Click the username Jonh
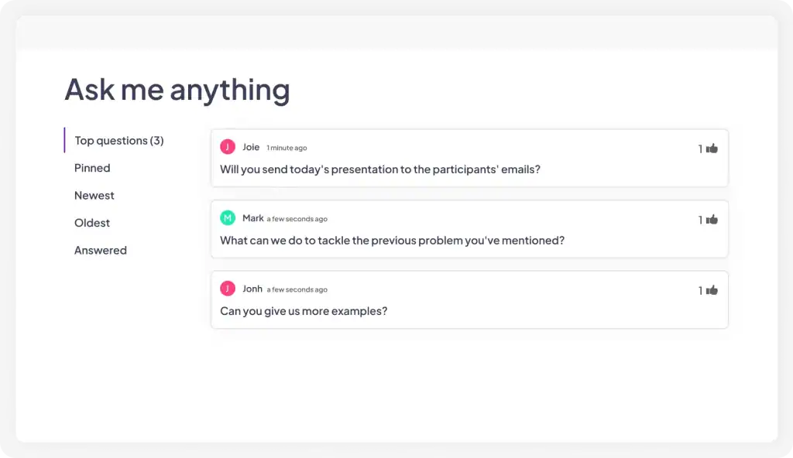The height and width of the screenshot is (458, 793). tap(252, 289)
